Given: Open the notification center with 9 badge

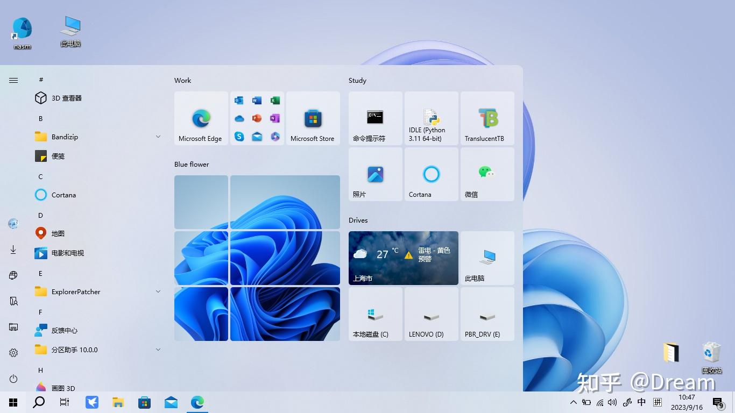Looking at the screenshot, I should 718,403.
